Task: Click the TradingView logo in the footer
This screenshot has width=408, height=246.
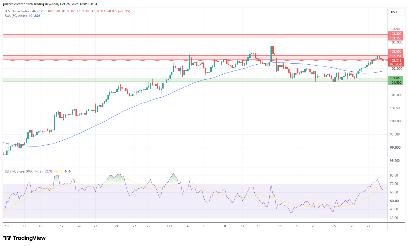Action: coord(24,238)
